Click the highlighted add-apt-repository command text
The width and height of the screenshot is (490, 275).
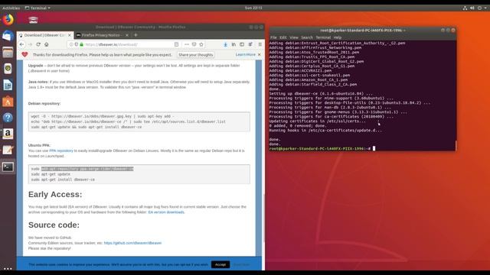click(x=87, y=169)
